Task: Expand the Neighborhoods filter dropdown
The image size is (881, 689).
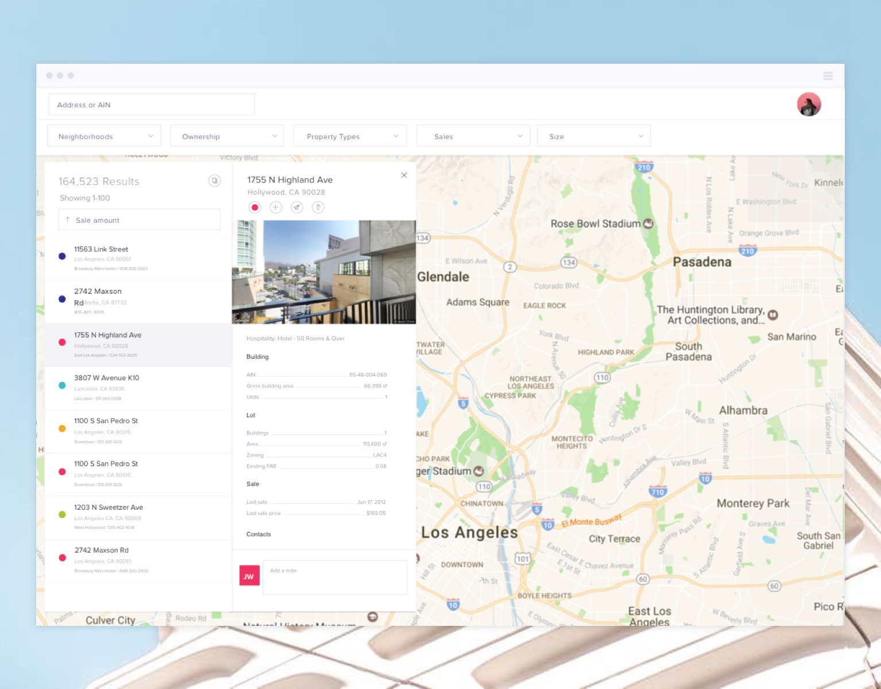Action: (104, 136)
